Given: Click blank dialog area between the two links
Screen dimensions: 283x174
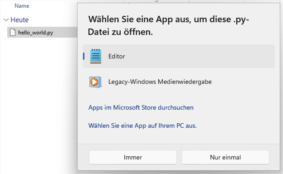Looking at the screenshot, I should (181, 116).
